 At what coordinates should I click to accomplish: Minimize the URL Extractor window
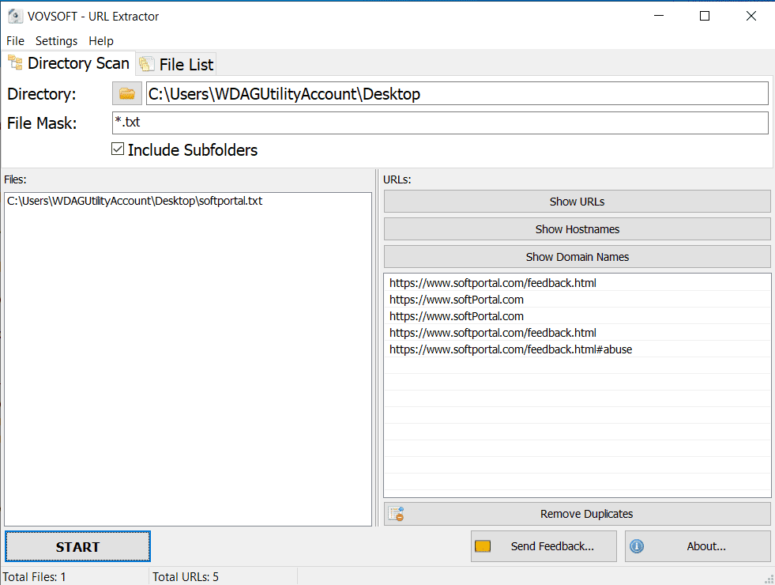(x=659, y=16)
